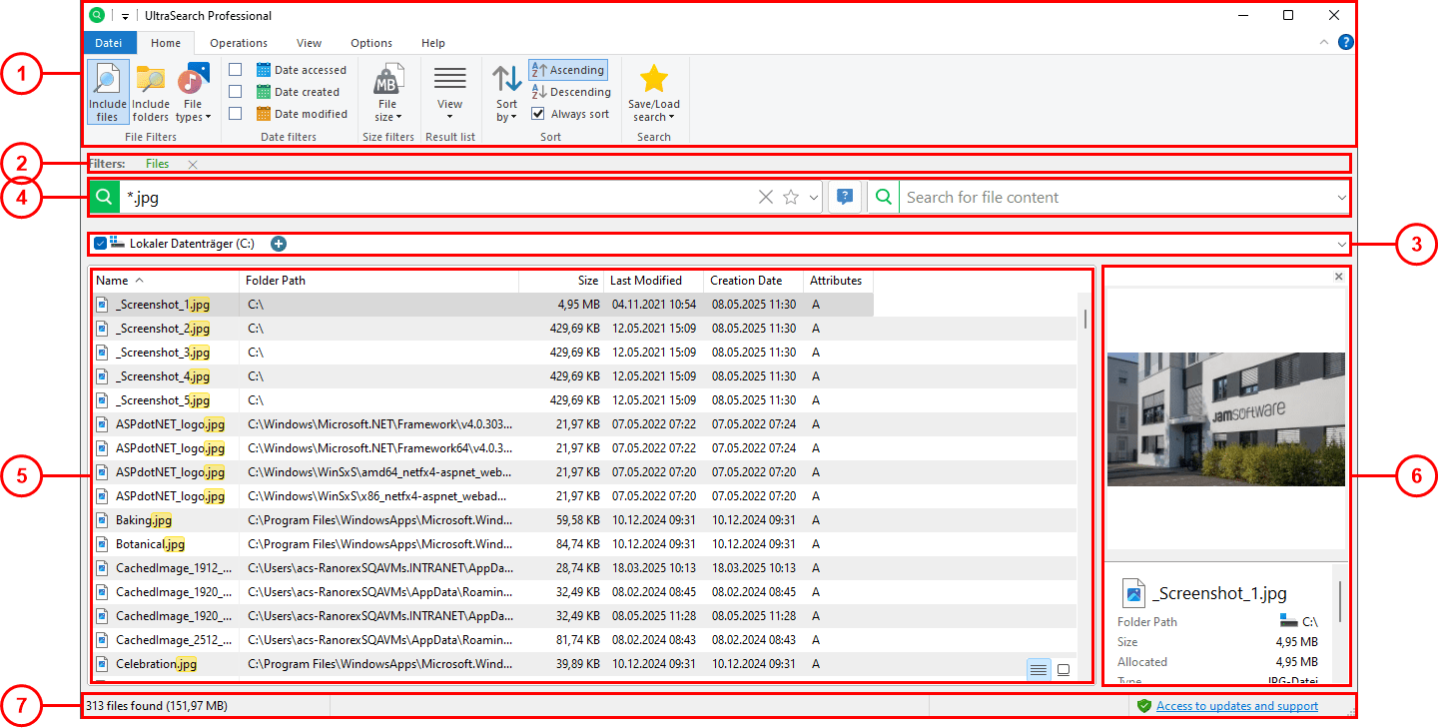Screen dimensions: 1438x728
Task: Click the Access to updates and support link
Action: (x=1236, y=705)
